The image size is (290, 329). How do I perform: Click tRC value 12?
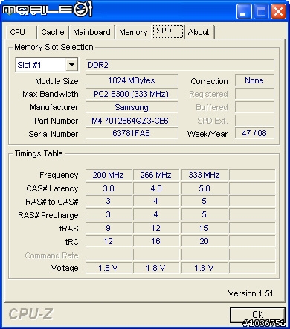(109, 241)
